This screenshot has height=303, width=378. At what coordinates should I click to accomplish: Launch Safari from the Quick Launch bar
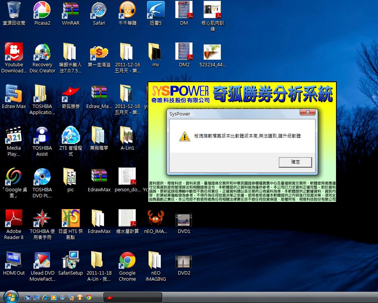[x=62, y=297]
